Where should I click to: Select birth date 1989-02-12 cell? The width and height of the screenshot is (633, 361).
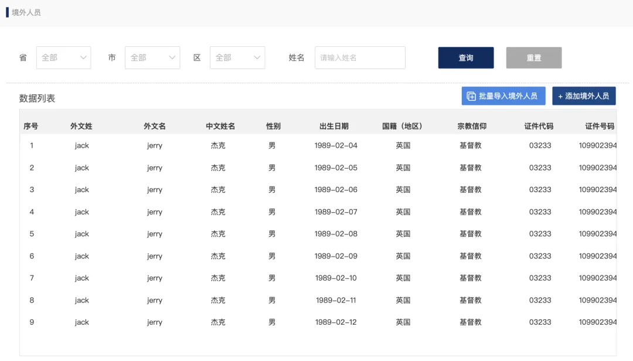coord(336,322)
